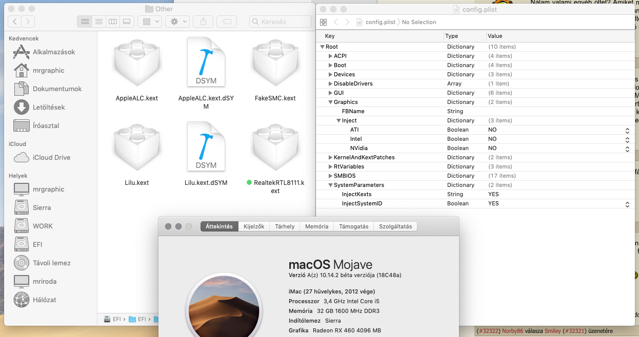This screenshot has width=639, height=337.
Task: Expand the Boot dictionary
Action: [330, 65]
